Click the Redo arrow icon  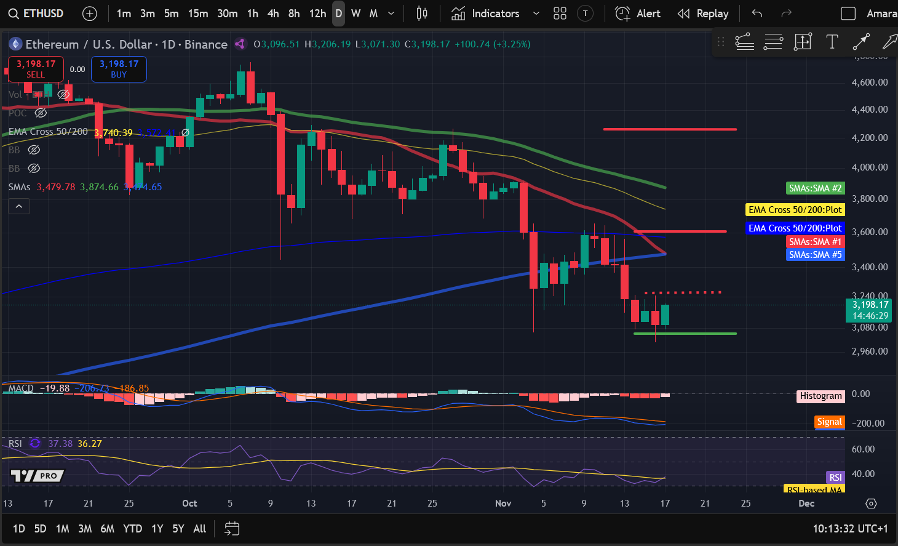786,14
